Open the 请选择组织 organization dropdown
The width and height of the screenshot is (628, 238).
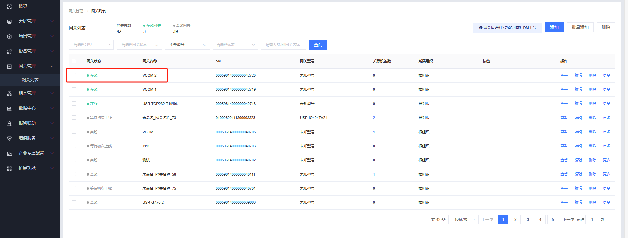91,45
